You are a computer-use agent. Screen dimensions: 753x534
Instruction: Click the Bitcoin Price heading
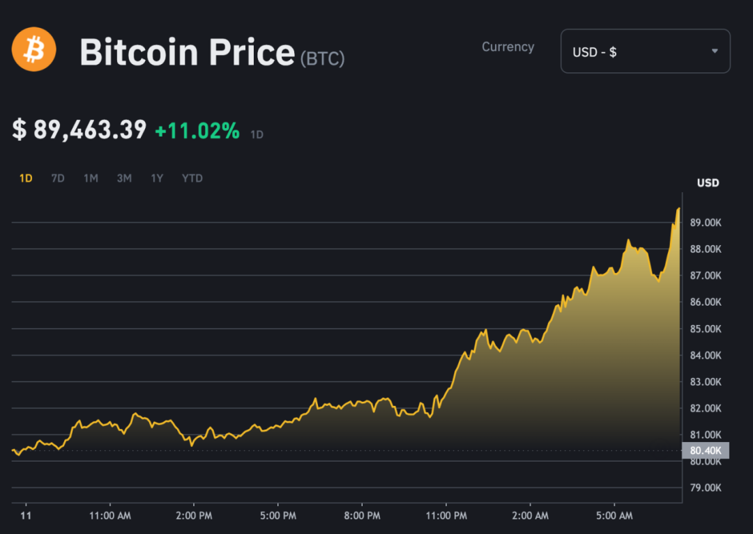[x=187, y=52]
